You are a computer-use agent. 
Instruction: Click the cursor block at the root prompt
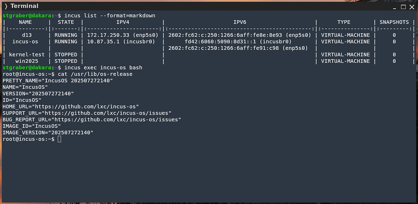click(x=60, y=139)
